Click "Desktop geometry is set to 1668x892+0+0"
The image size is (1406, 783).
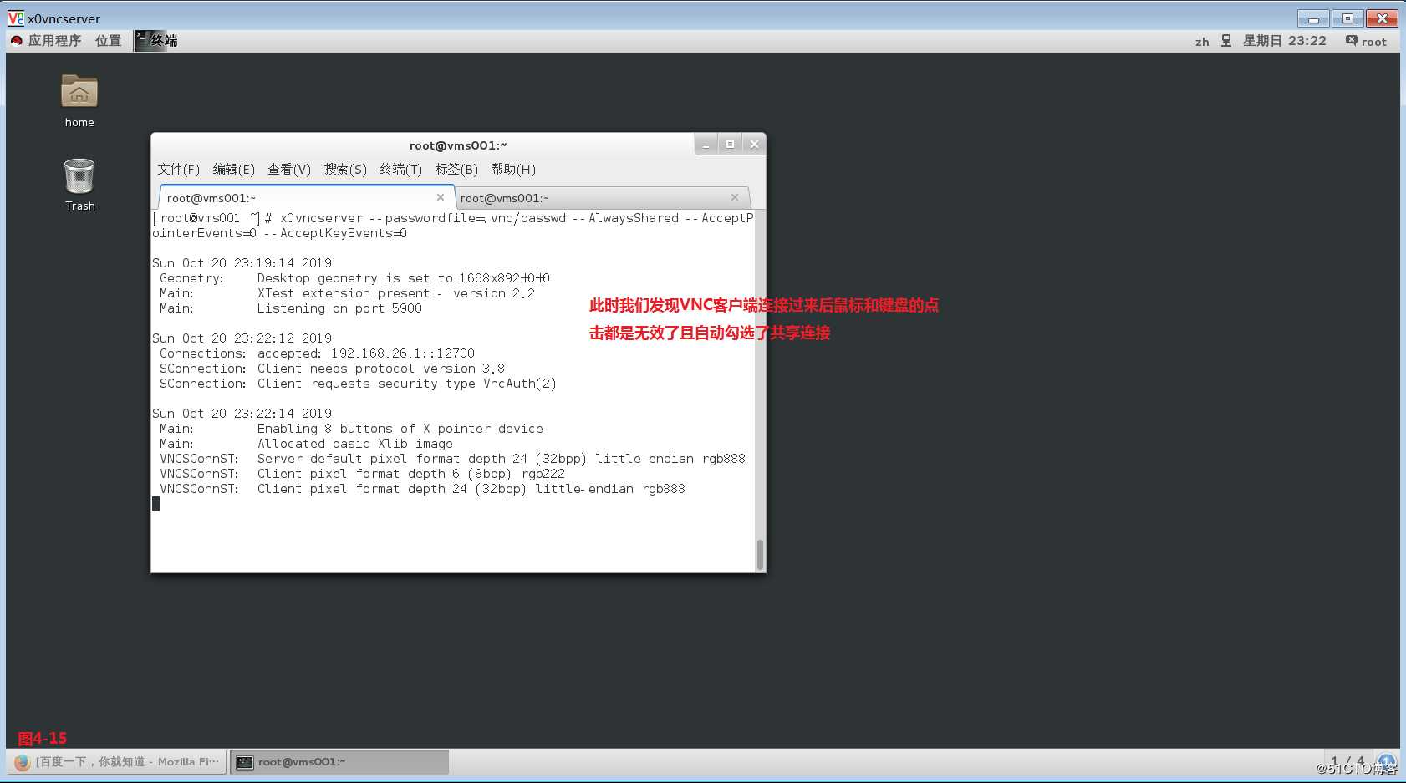(404, 278)
